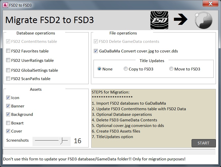The image size is (221, 167).
Task: Click the FSD2 logo icon
Action: [x=159, y=20]
